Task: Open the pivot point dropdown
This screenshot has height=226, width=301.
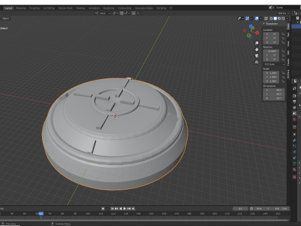Action: [115, 13]
